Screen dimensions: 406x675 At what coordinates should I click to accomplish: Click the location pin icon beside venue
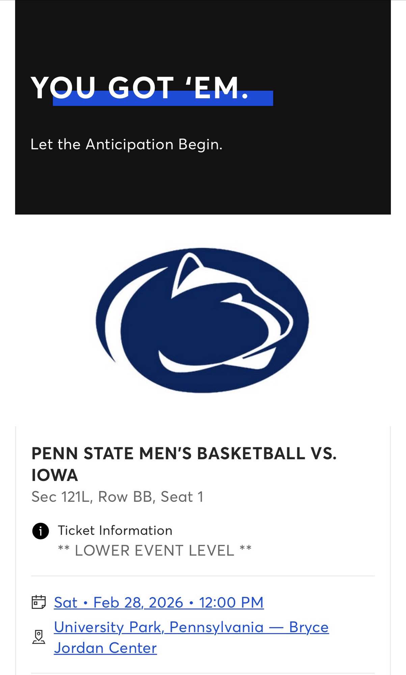(38, 637)
